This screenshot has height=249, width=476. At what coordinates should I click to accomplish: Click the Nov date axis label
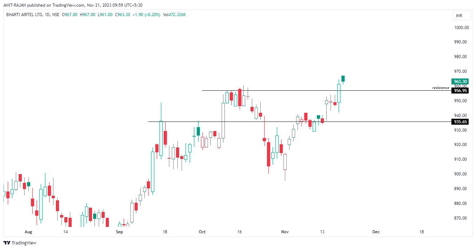pos(285,232)
